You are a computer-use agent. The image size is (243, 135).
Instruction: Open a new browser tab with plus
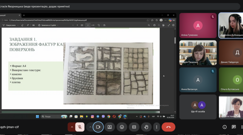tap(24, 15)
